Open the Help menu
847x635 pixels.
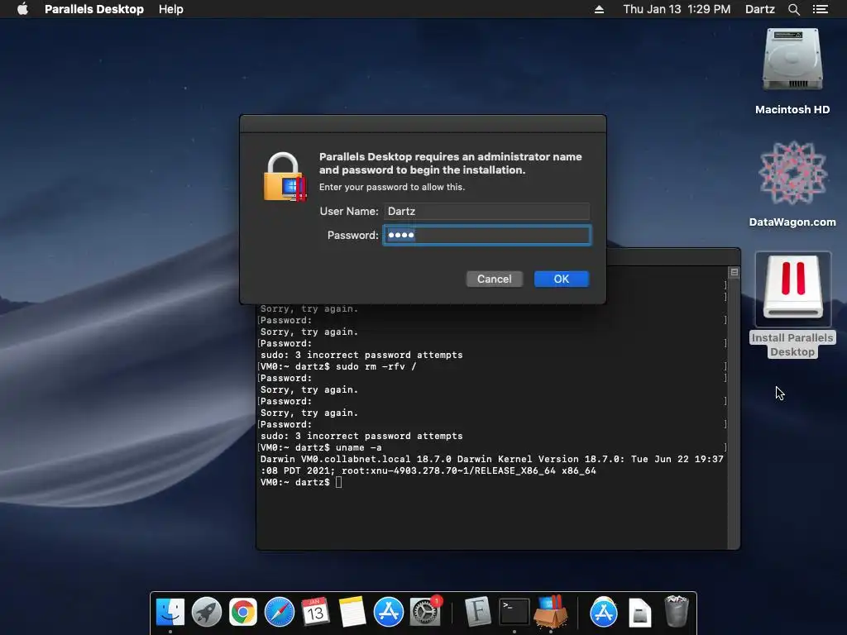(170, 9)
